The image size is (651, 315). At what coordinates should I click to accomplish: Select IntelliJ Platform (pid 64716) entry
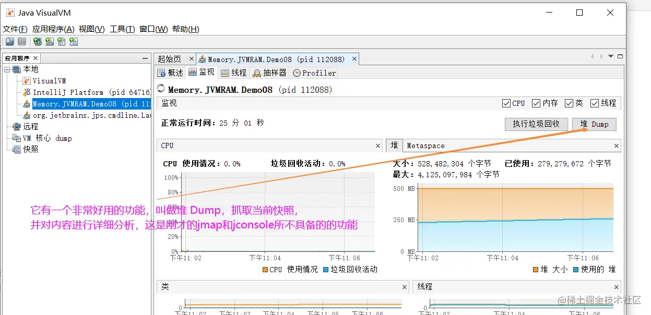tap(91, 92)
